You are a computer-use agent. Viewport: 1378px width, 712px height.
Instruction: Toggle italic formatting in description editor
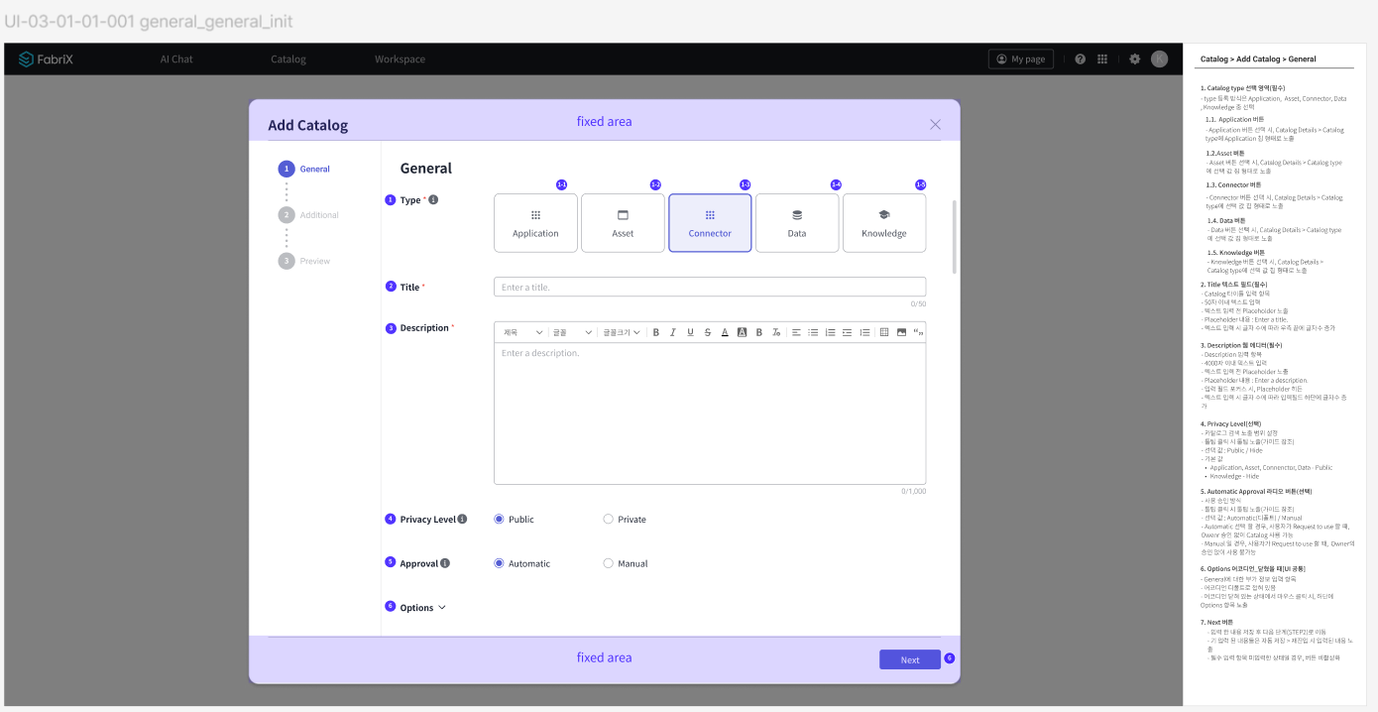[x=672, y=332]
